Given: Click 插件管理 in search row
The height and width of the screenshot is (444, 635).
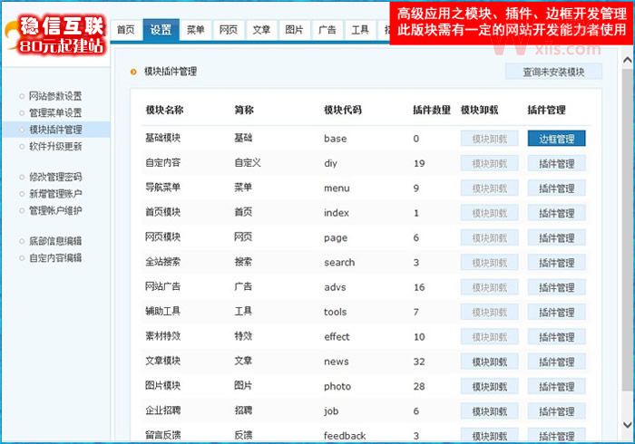Looking at the screenshot, I should point(556,263).
